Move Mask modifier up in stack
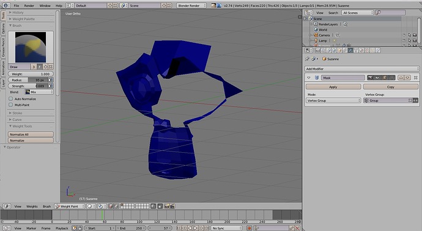 (x=401, y=78)
